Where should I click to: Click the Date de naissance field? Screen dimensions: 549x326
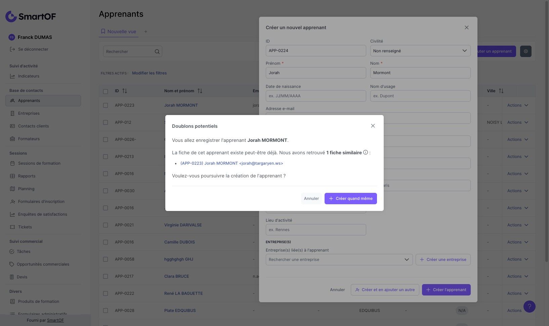(x=315, y=96)
